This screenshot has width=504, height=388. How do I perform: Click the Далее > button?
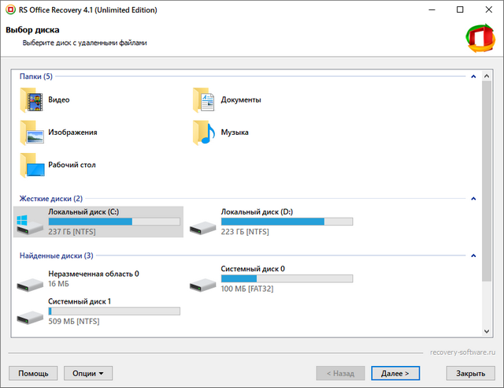[395, 373]
